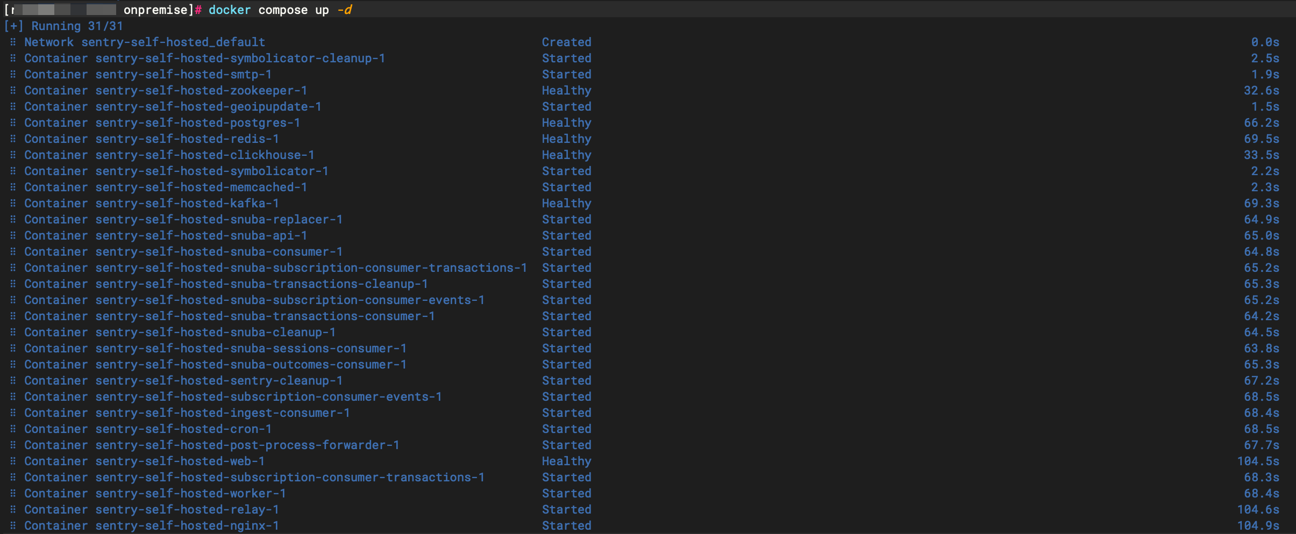
Task: Click 'Healthy' status on the zookeeper row
Action: pyautogui.click(x=567, y=90)
